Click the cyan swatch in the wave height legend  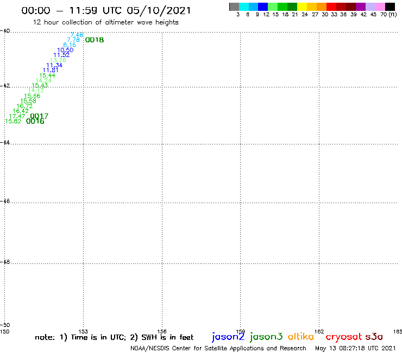click(244, 7)
